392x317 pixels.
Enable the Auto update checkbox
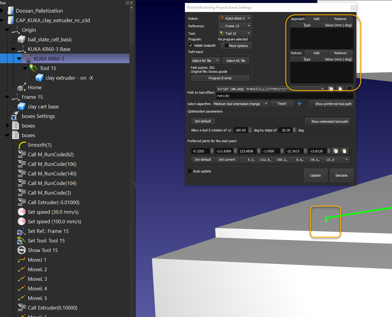click(x=190, y=171)
